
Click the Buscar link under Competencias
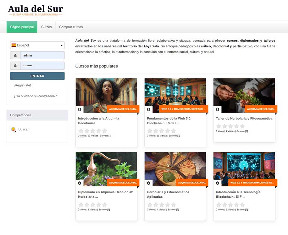tap(24, 129)
